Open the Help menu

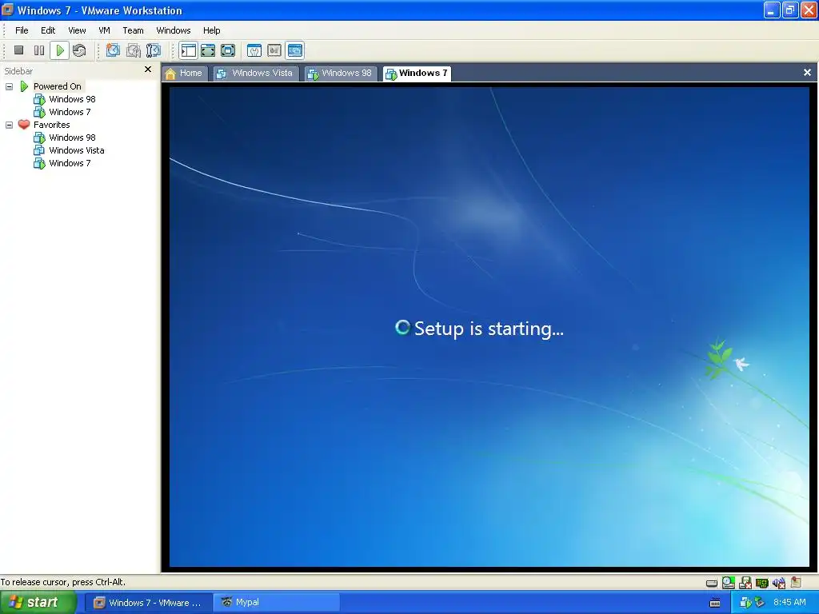coord(211,30)
